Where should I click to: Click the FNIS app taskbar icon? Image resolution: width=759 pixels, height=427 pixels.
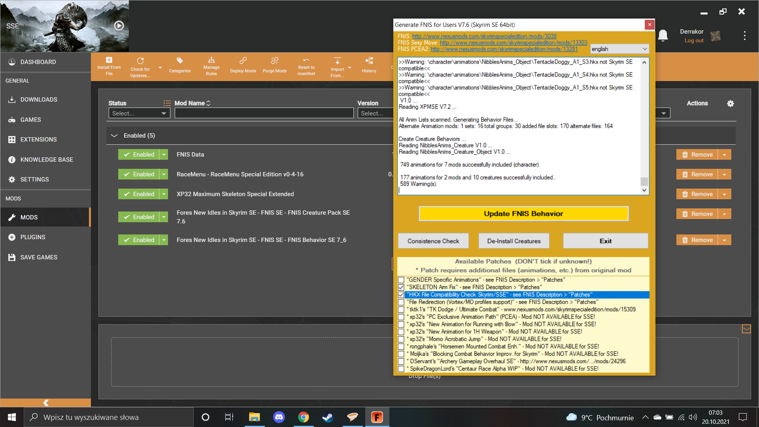click(377, 417)
